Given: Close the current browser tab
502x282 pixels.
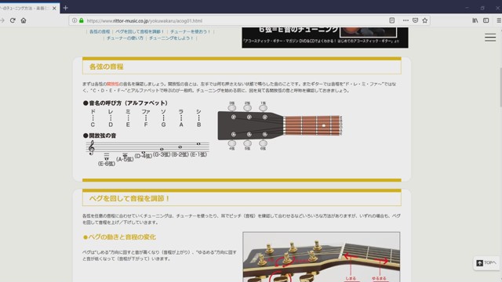Looking at the screenshot, I should tap(54, 9).
